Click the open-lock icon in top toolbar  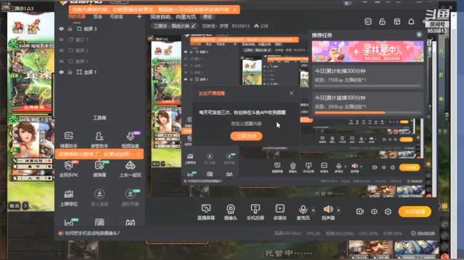pos(382,22)
